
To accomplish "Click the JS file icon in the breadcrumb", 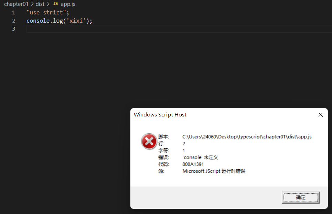I will 55,3.
